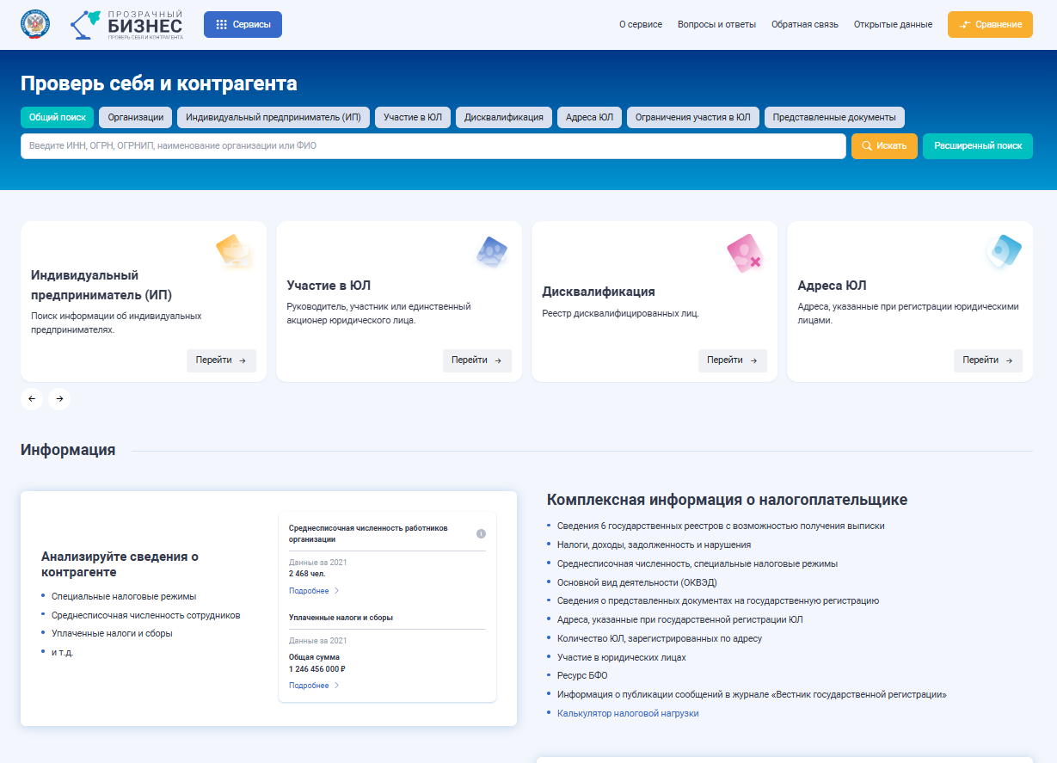
Task: Click the Ресурс БФО list item
Action: pyautogui.click(x=582, y=675)
